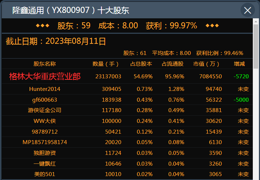Sort by the 数量（手） column header
Image resolution: width=260 pixels, height=180 pixels.
click(106, 64)
